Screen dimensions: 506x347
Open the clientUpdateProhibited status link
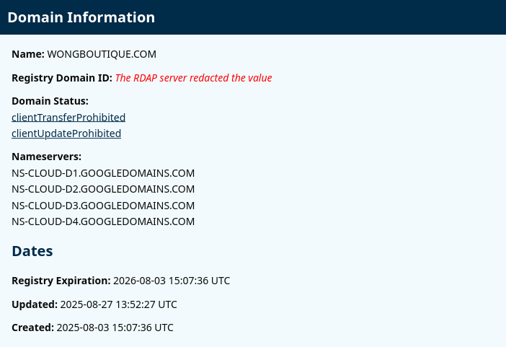click(x=66, y=133)
